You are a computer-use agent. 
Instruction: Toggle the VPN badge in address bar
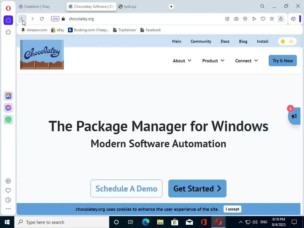pyautogui.click(x=55, y=19)
